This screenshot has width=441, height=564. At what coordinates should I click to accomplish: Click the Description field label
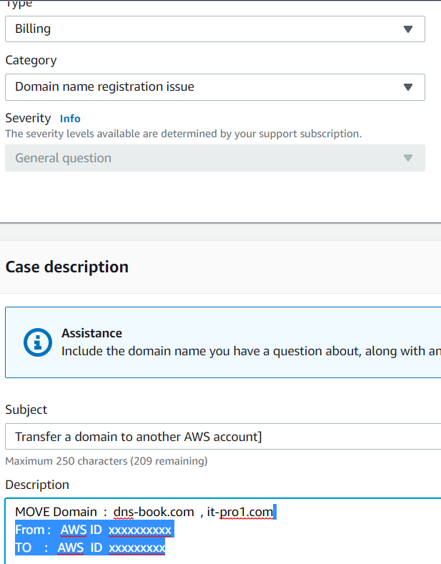pyautogui.click(x=37, y=485)
